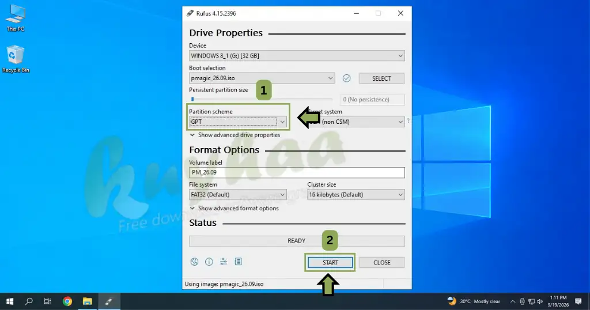Open the Boot selection dropdown
Screen dimensions: 590x310
tap(262, 78)
